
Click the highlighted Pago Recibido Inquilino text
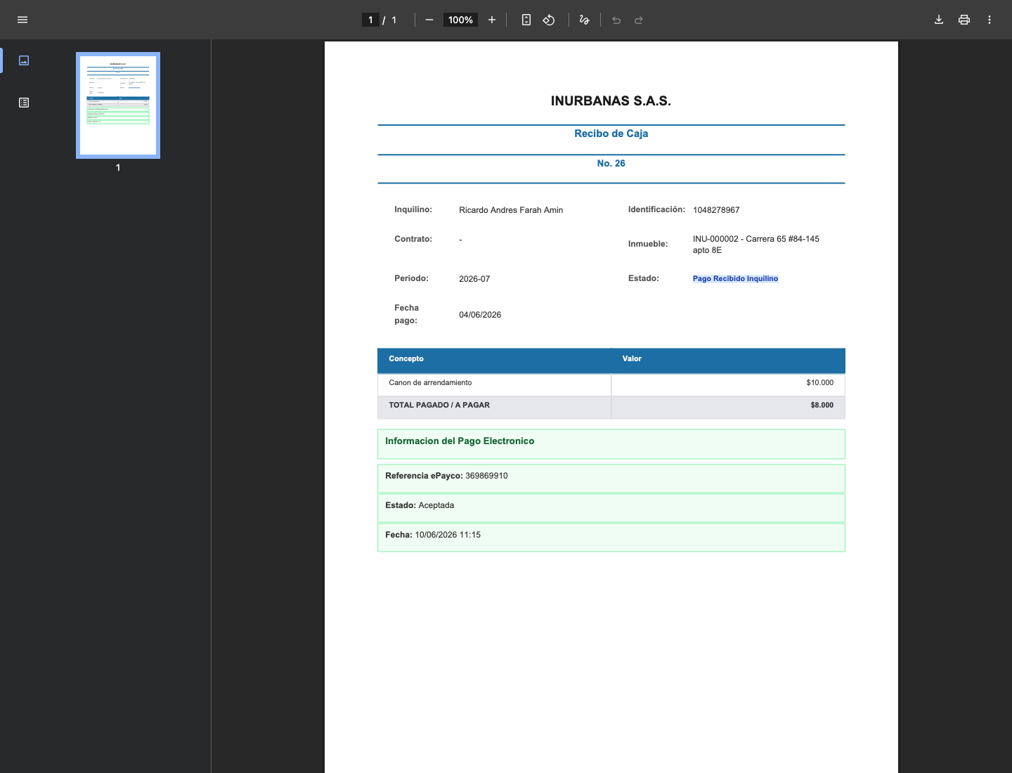click(x=735, y=279)
